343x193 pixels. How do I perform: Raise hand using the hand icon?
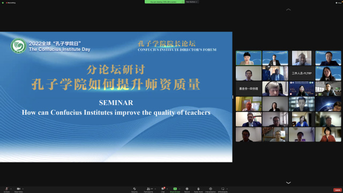[198, 189]
